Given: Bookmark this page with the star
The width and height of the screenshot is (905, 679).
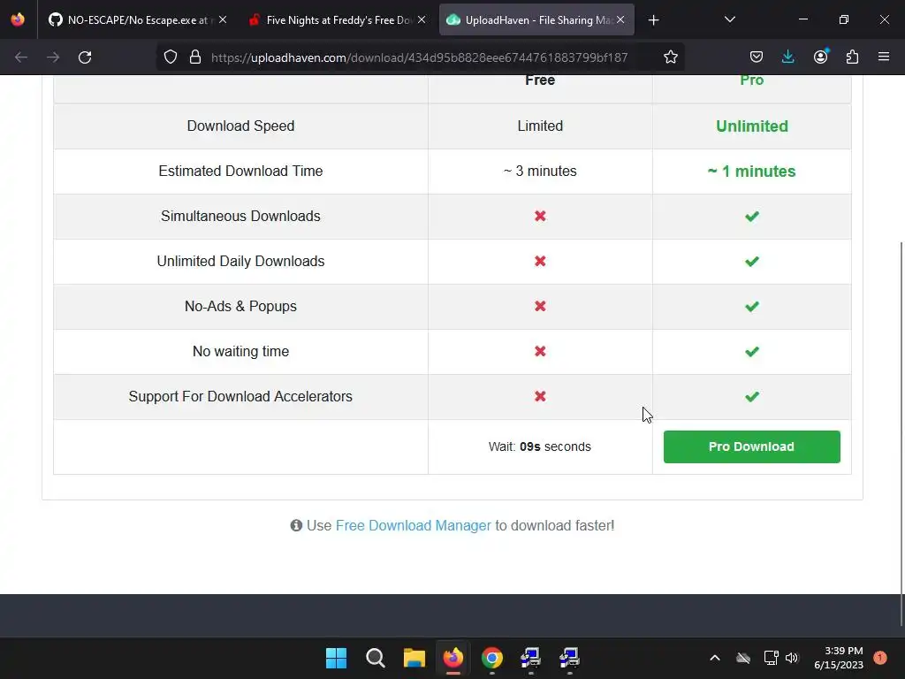Looking at the screenshot, I should (670, 57).
